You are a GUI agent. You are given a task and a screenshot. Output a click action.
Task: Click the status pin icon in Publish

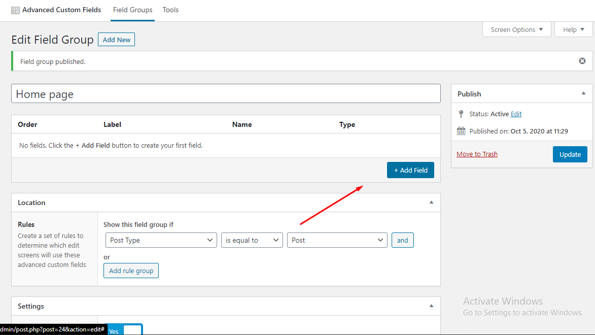[461, 114]
